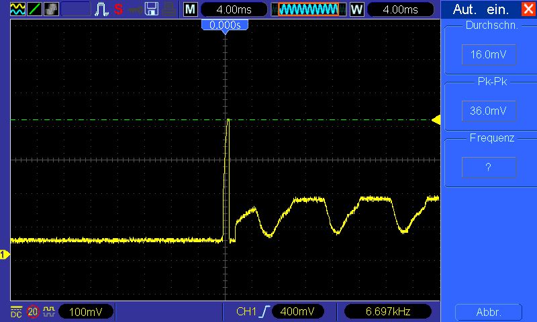The width and height of the screenshot is (537, 322).
Task: Click the grayed-out key lock icon
Action: pos(135,9)
